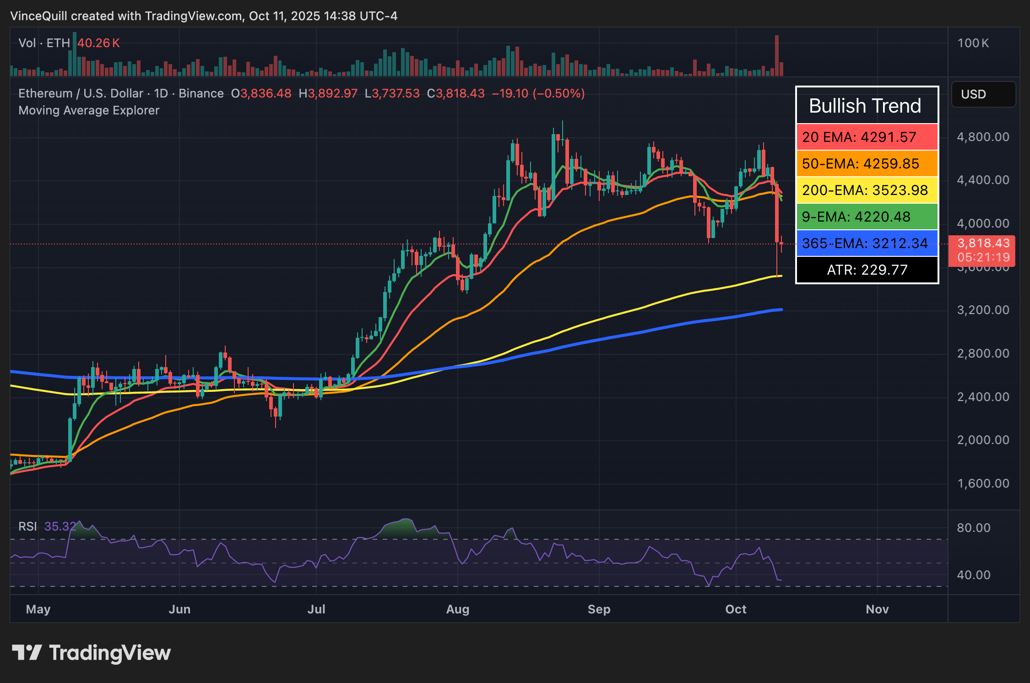Open the USD currency selector
This screenshot has width=1030, height=683.
983,94
